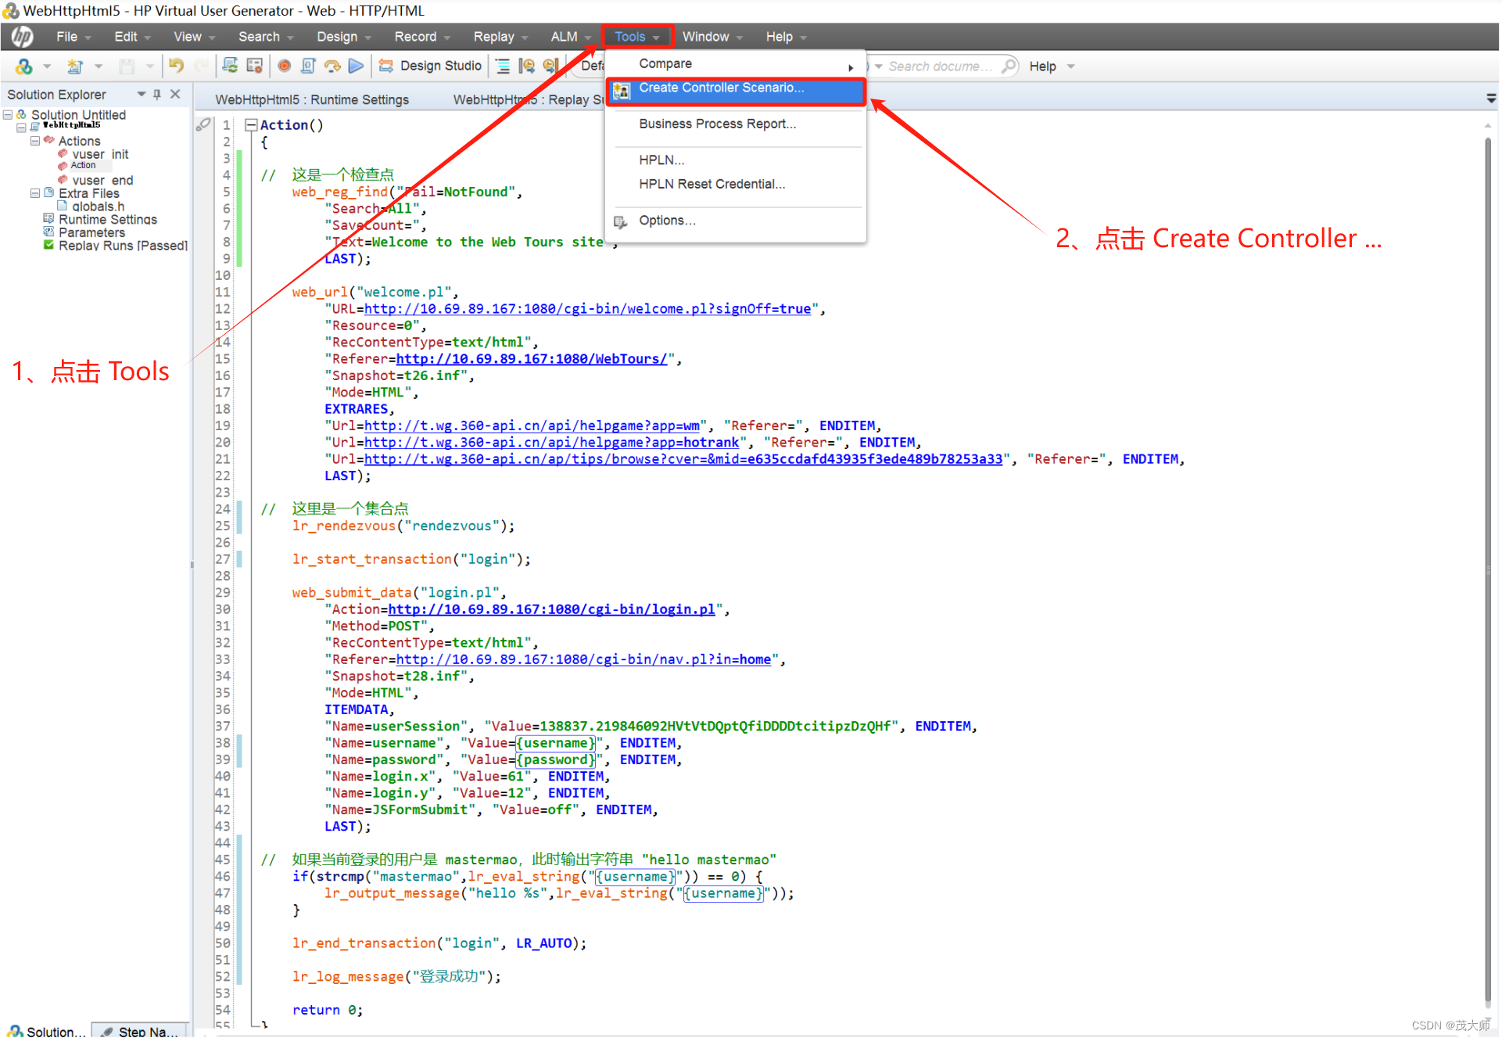The height and width of the screenshot is (1038, 1502).
Task: Open Runtime Settings from the toolbar icon
Action: click(253, 66)
